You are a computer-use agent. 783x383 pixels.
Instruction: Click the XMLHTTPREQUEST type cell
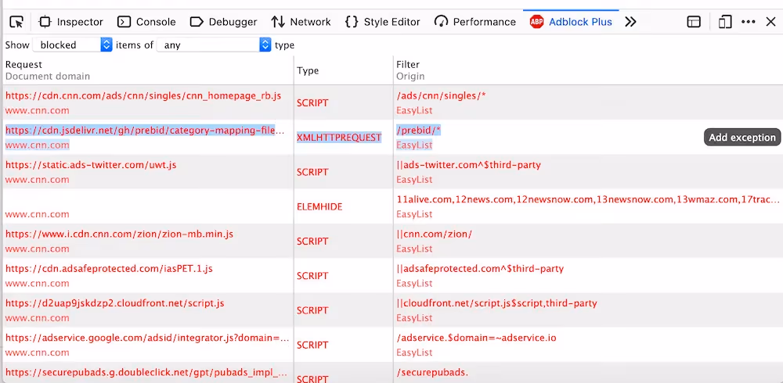339,138
